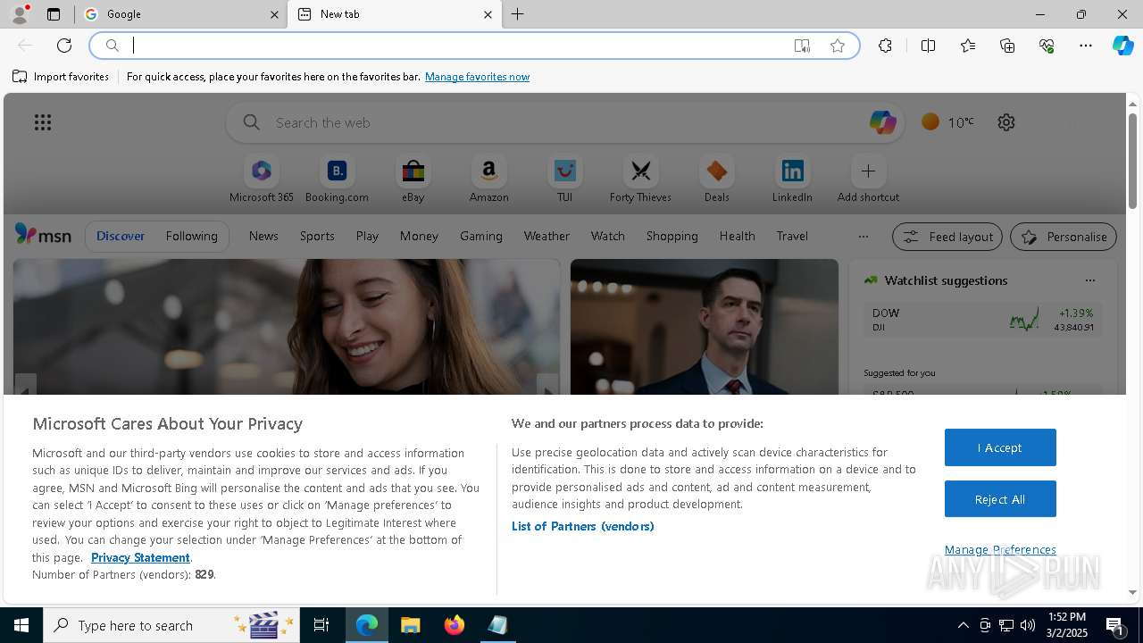The width and height of the screenshot is (1143, 643).
Task: Open eBay shortcut
Action: [413, 179]
